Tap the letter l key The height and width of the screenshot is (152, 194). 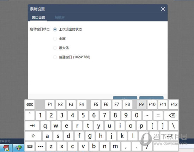133,136
